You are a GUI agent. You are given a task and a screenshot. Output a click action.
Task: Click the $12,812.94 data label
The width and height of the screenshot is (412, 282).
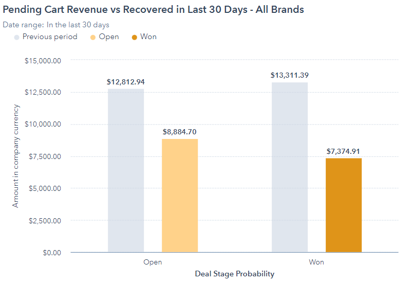pyautogui.click(x=126, y=82)
